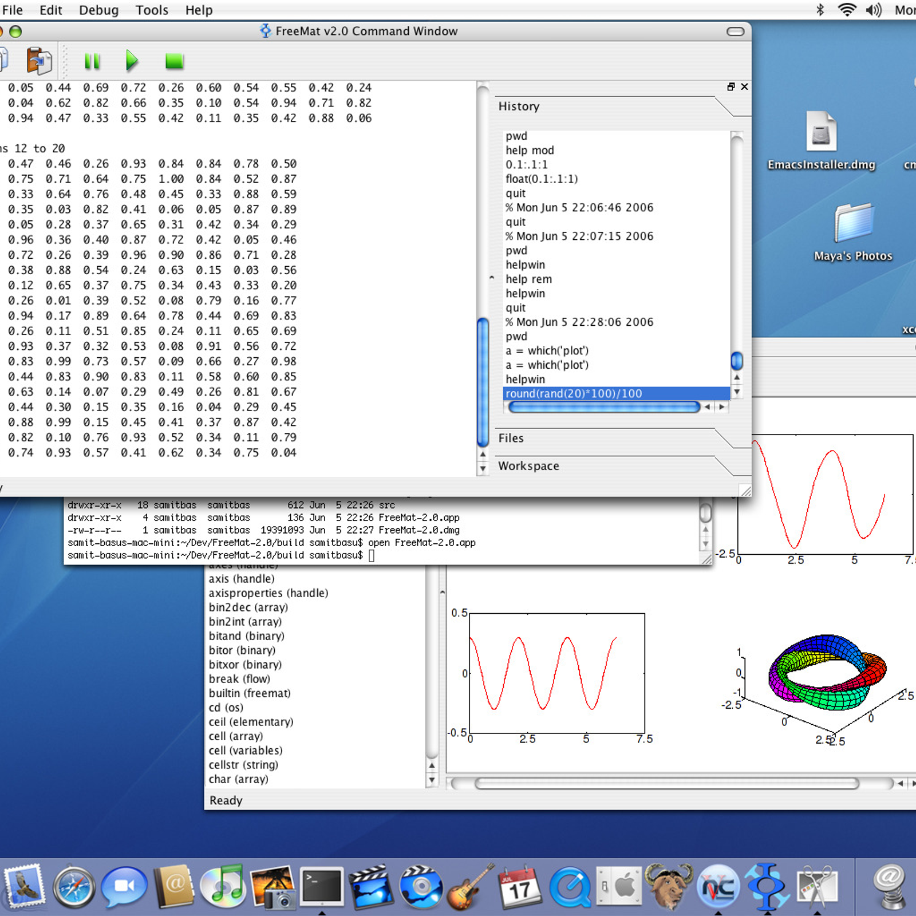Launch Safari from the Dock

[74, 887]
